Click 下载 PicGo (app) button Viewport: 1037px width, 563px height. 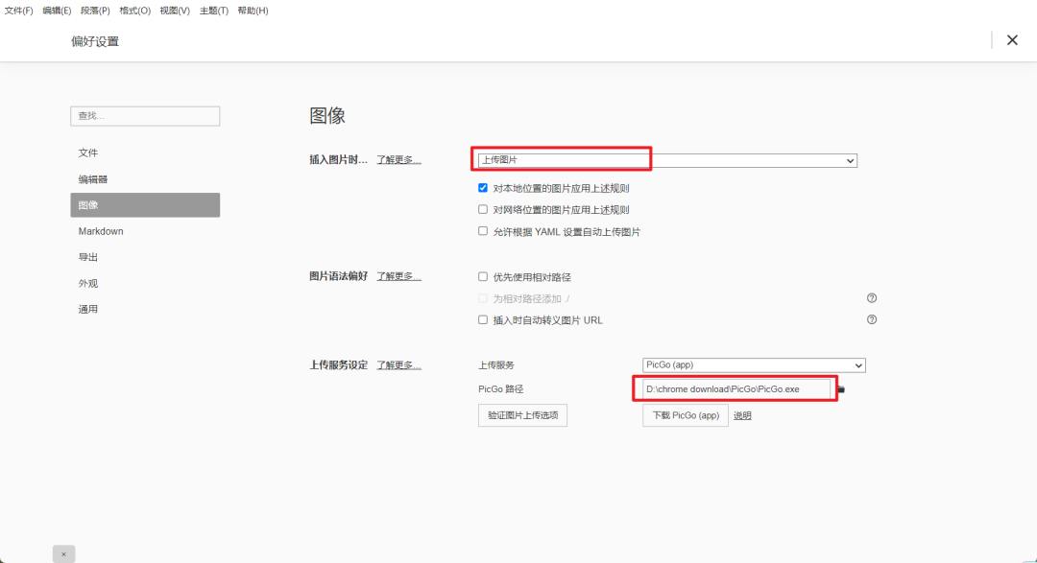[x=686, y=415]
